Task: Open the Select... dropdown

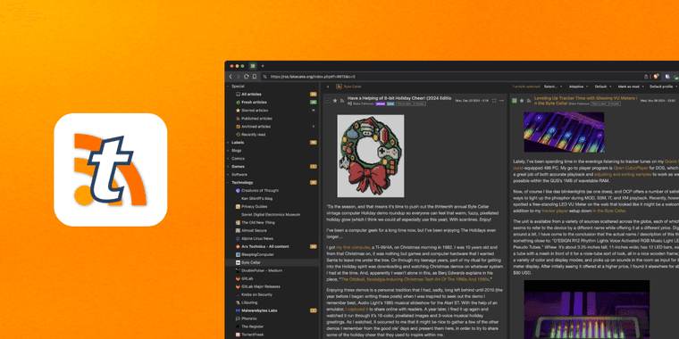Action: pyautogui.click(x=553, y=87)
